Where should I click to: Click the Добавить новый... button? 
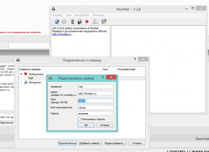point(90,143)
